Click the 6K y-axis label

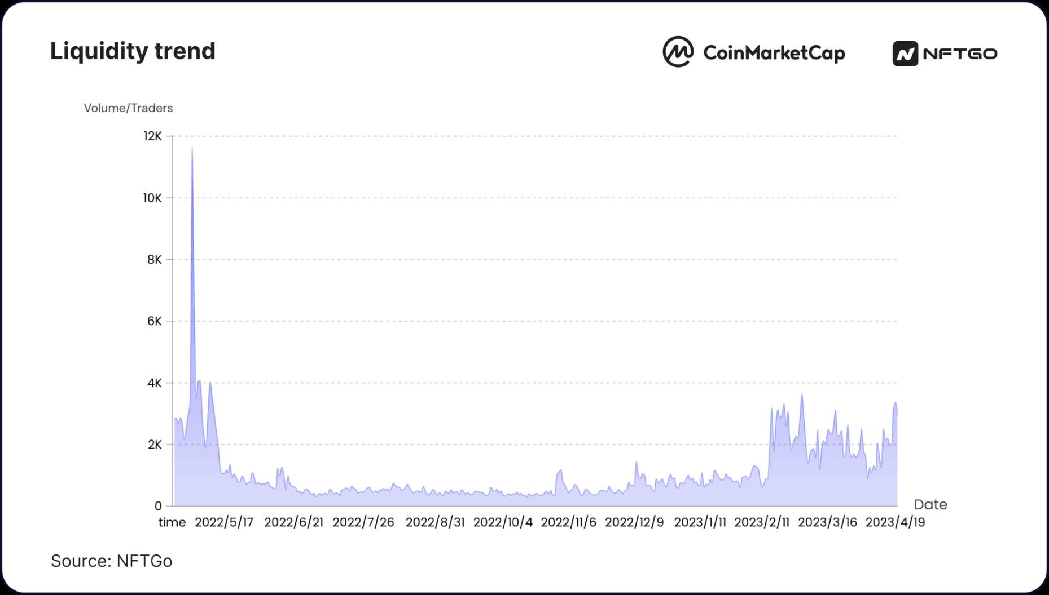pyautogui.click(x=154, y=321)
